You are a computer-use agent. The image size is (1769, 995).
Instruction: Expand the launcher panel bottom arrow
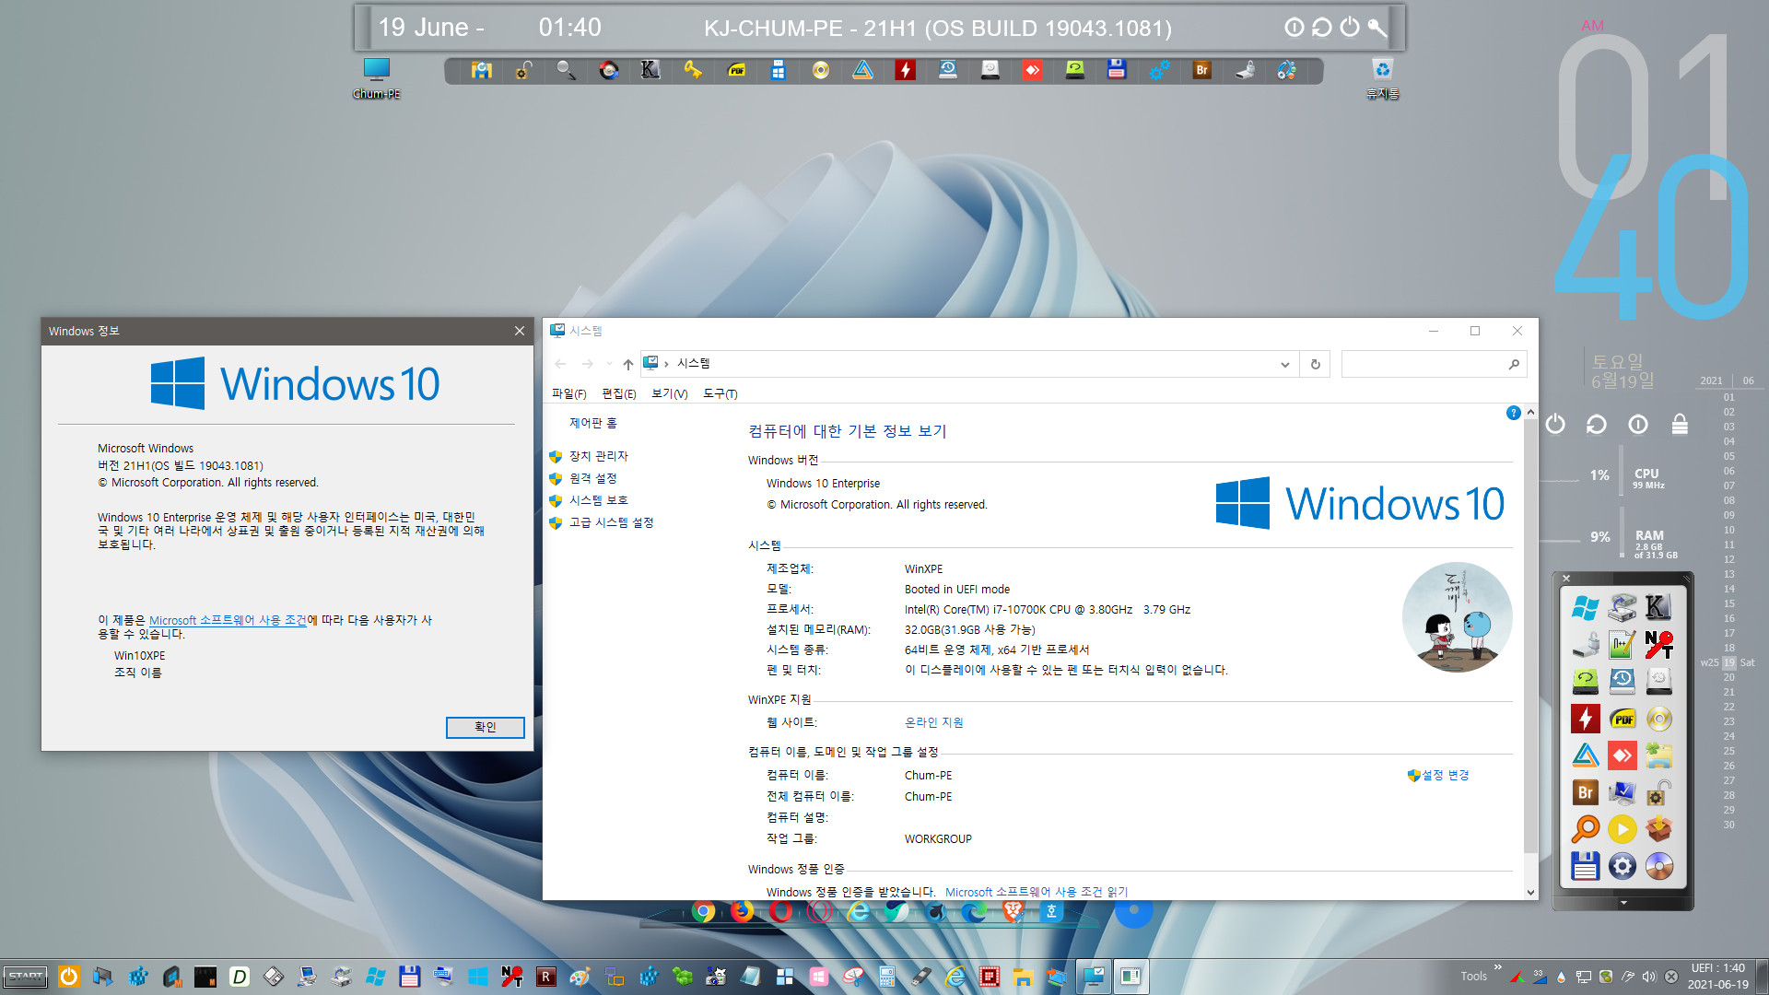point(1623,903)
